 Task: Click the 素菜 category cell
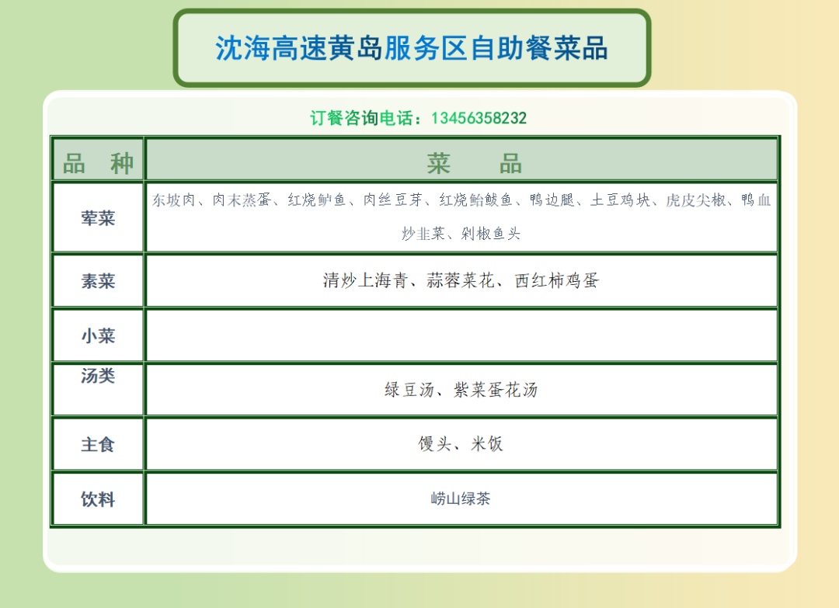(98, 281)
